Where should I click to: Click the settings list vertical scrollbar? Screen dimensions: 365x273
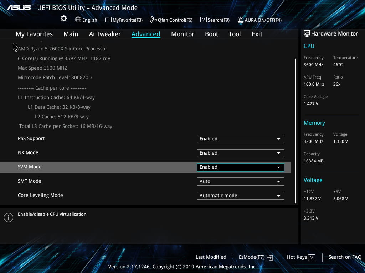click(x=295, y=131)
